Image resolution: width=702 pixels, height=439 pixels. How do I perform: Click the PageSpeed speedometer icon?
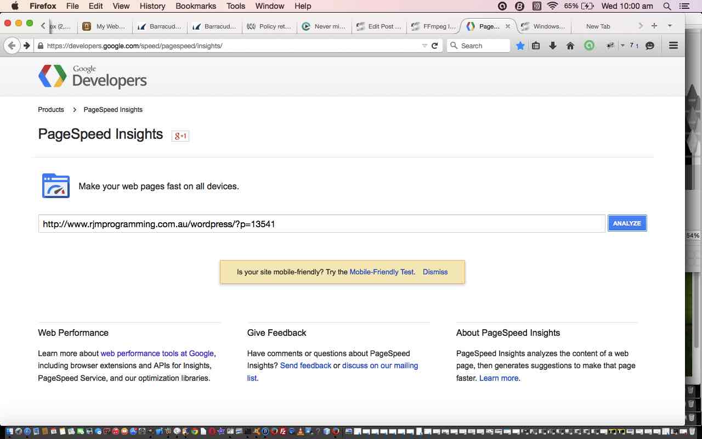pos(56,185)
